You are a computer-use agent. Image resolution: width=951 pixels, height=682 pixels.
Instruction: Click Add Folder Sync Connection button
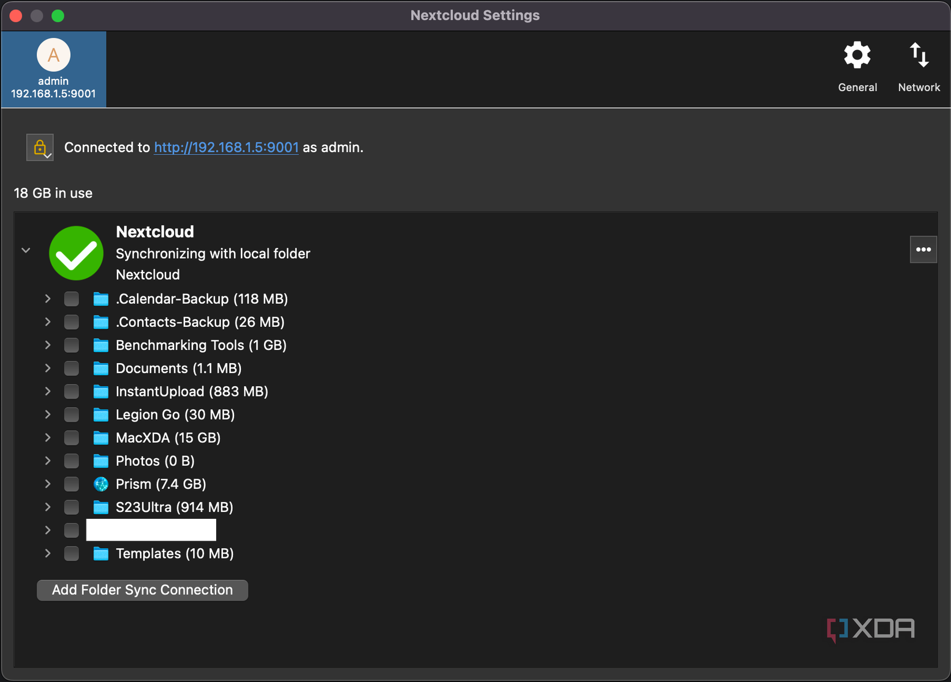coord(142,590)
